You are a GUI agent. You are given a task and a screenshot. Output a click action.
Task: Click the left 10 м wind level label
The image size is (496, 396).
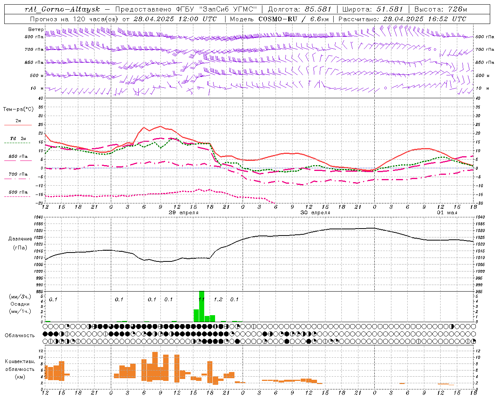pyautogui.click(x=37, y=88)
